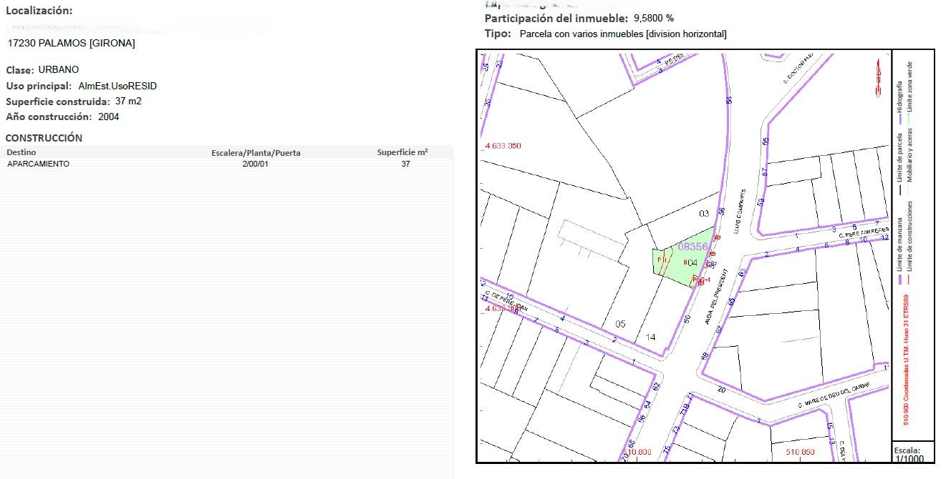
Task: Click the 17230 PALAMOS [GIRONA] address text
Action: (71, 43)
